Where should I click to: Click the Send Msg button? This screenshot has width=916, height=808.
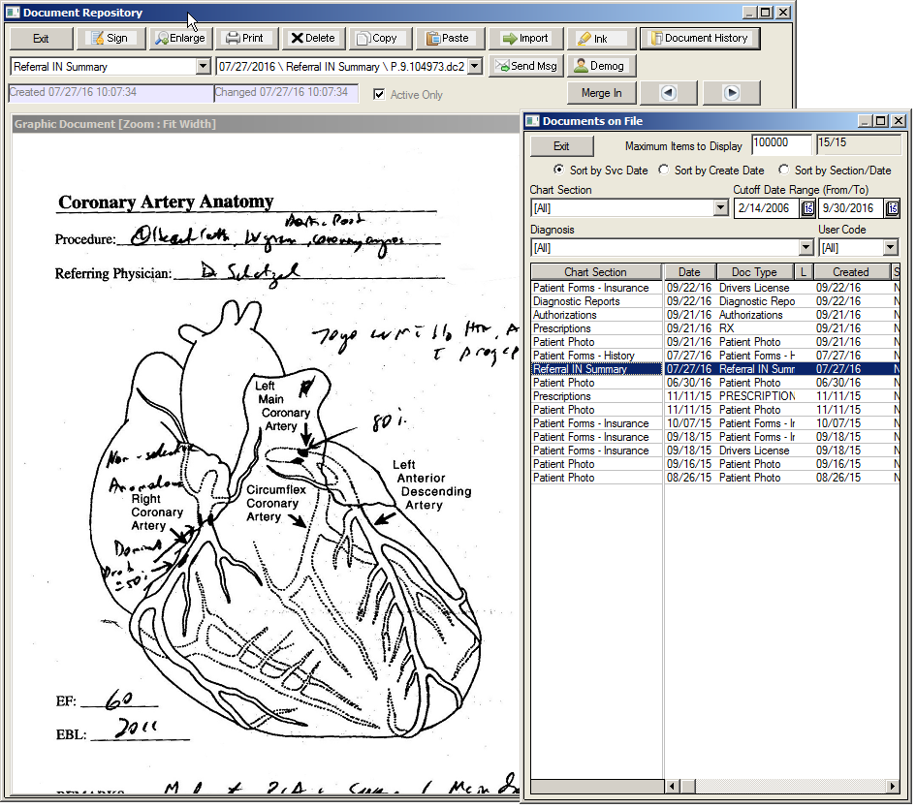(x=523, y=66)
